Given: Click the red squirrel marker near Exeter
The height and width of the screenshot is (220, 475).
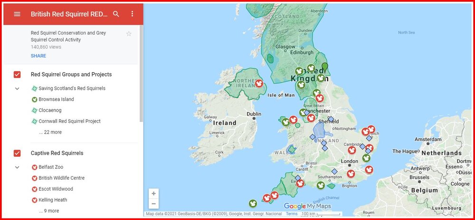Looking at the screenshot, I should 300,183.
